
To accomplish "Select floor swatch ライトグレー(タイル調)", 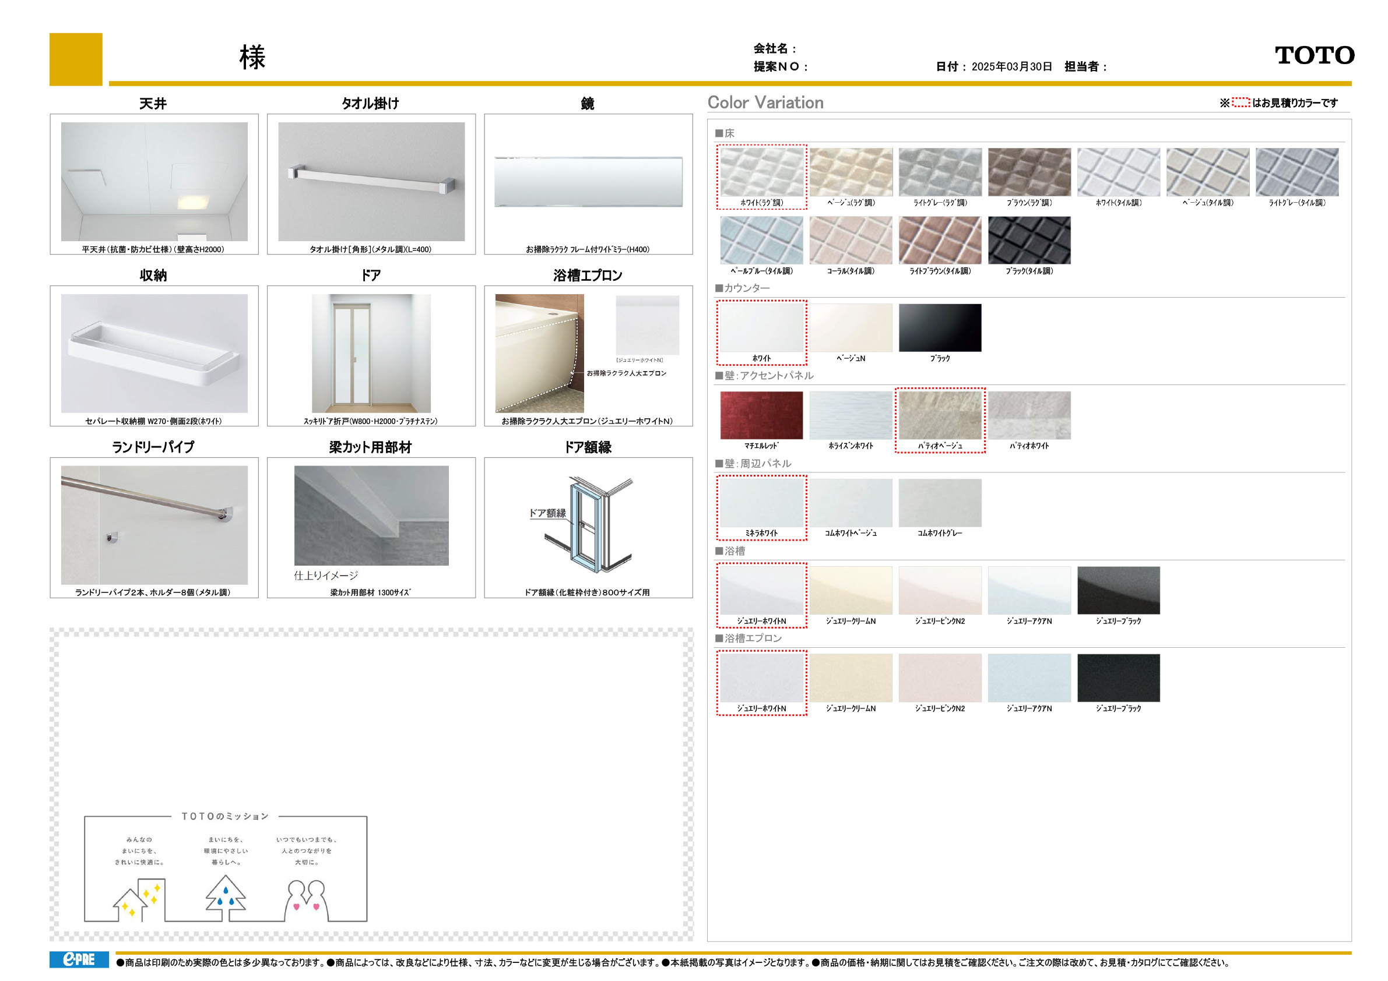I will pos(1297,172).
